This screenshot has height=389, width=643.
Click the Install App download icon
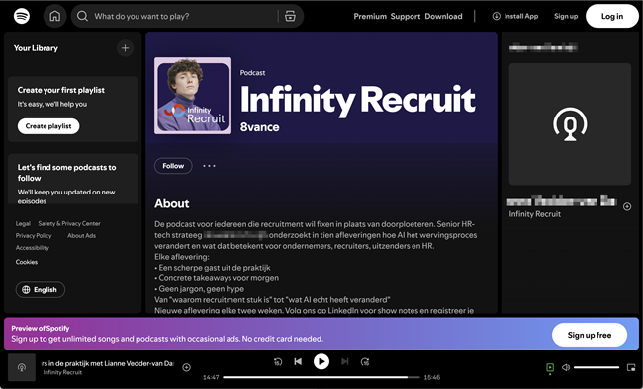(x=497, y=16)
